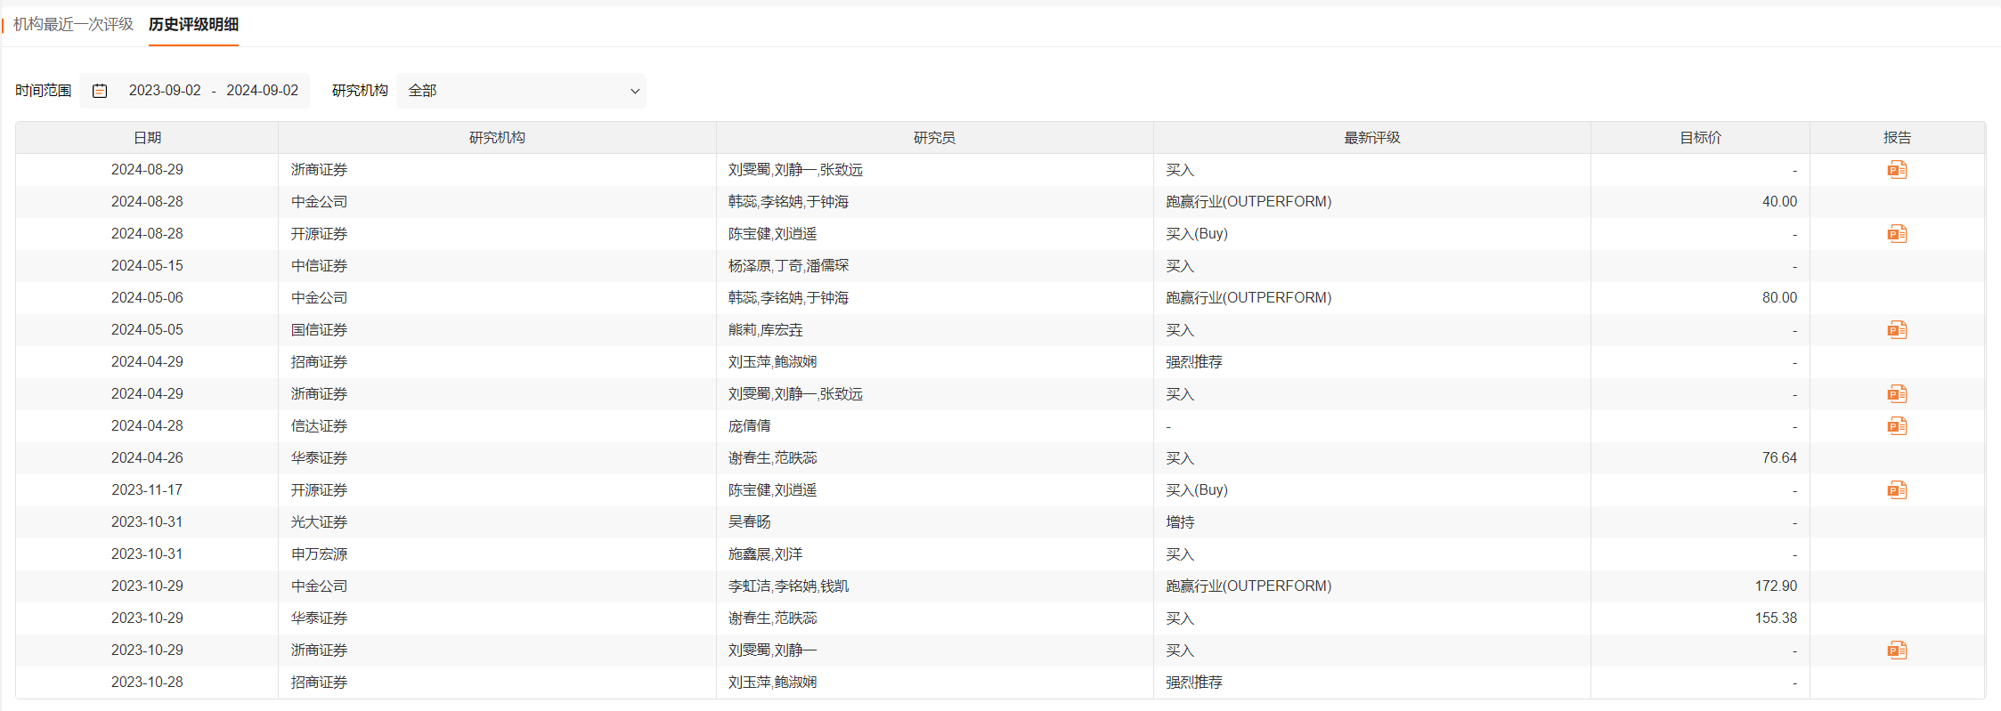Click date cell 2024-04-26
The image size is (2001, 711).
pos(147,458)
